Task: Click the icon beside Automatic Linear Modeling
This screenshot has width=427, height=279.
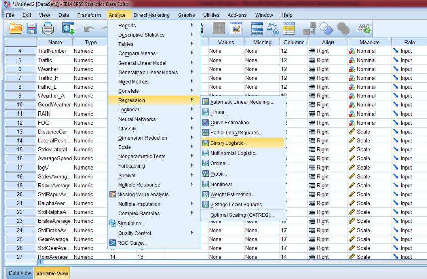Action: [x=205, y=102]
